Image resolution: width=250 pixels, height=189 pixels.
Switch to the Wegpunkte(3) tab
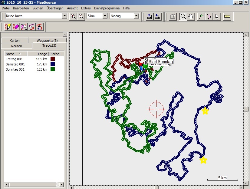click(47, 41)
